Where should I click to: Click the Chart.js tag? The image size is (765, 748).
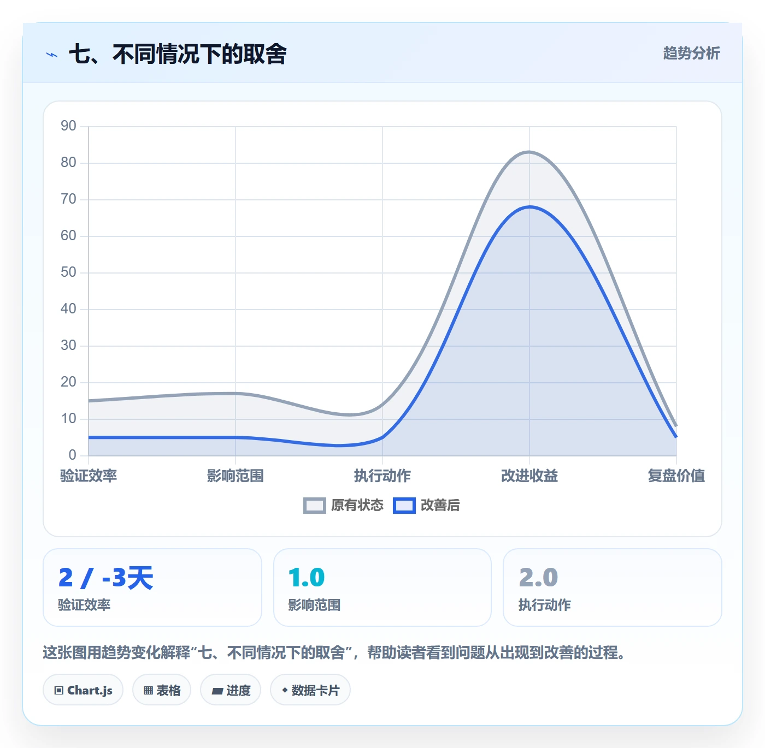(83, 690)
